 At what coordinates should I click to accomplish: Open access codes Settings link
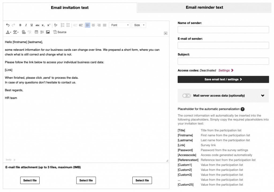coord(226,70)
